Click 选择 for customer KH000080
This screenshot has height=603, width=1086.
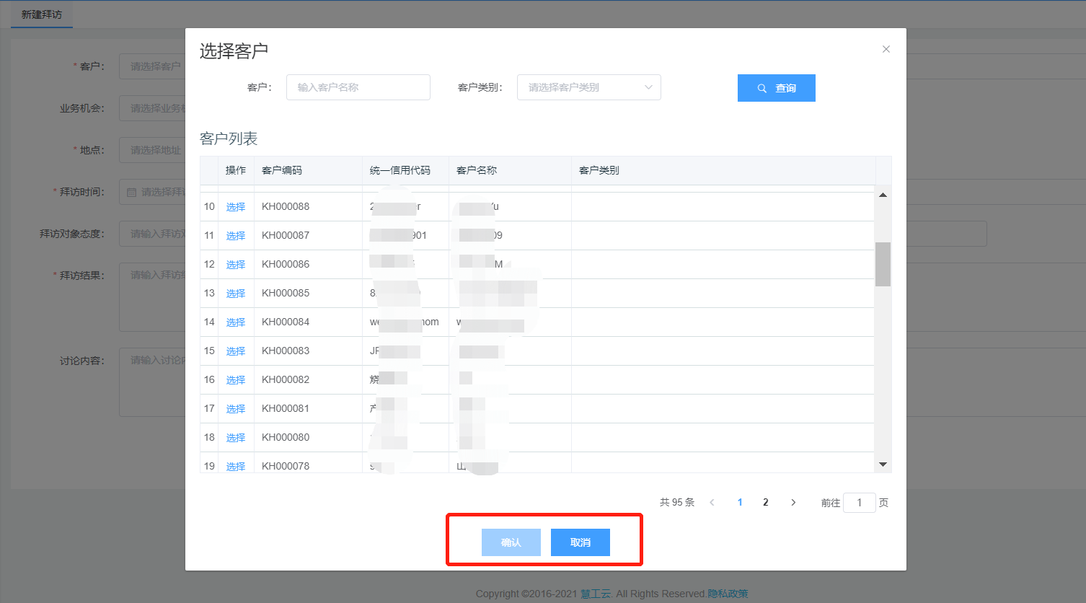pos(236,438)
